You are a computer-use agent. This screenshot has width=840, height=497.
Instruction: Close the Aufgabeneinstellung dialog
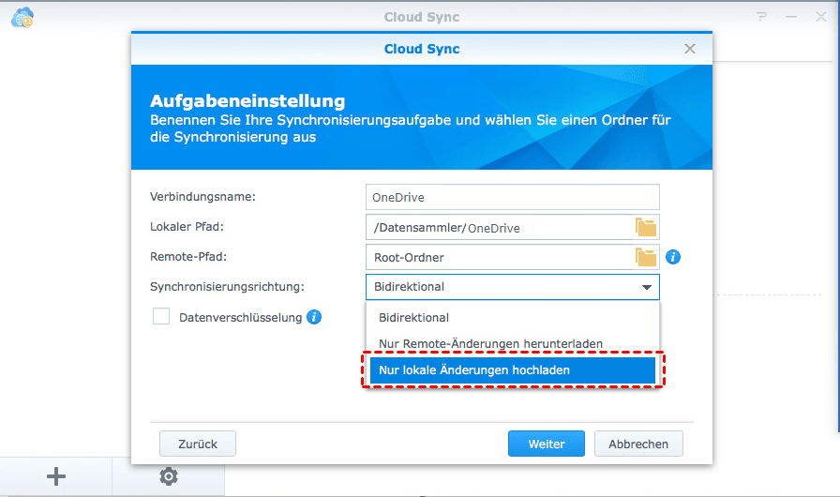coord(690,49)
